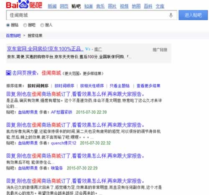Open 去网页搜索 佳闻商城 web search link

[x=36, y=73]
